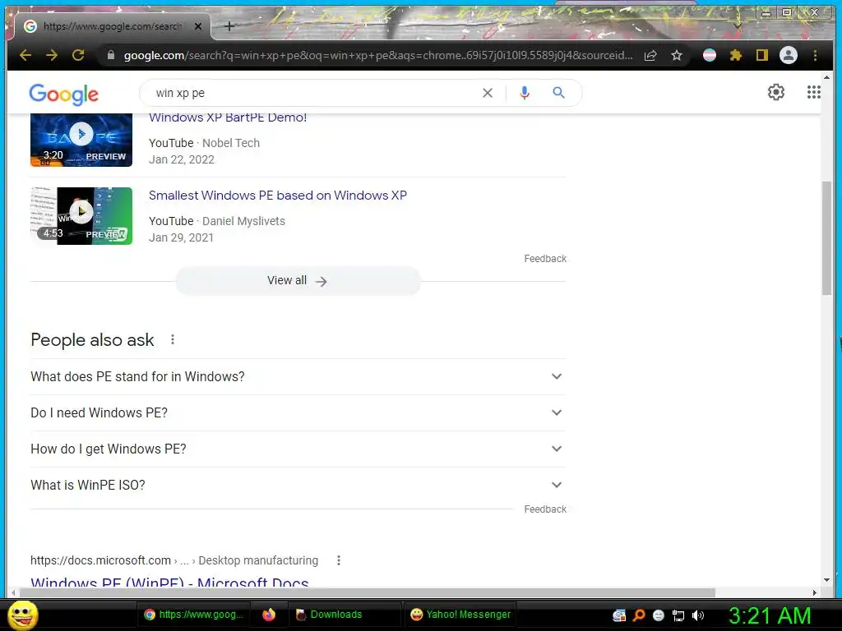Expand 'How do I get Windows PE?'
Viewport: 842px width, 631px height.
pos(298,449)
